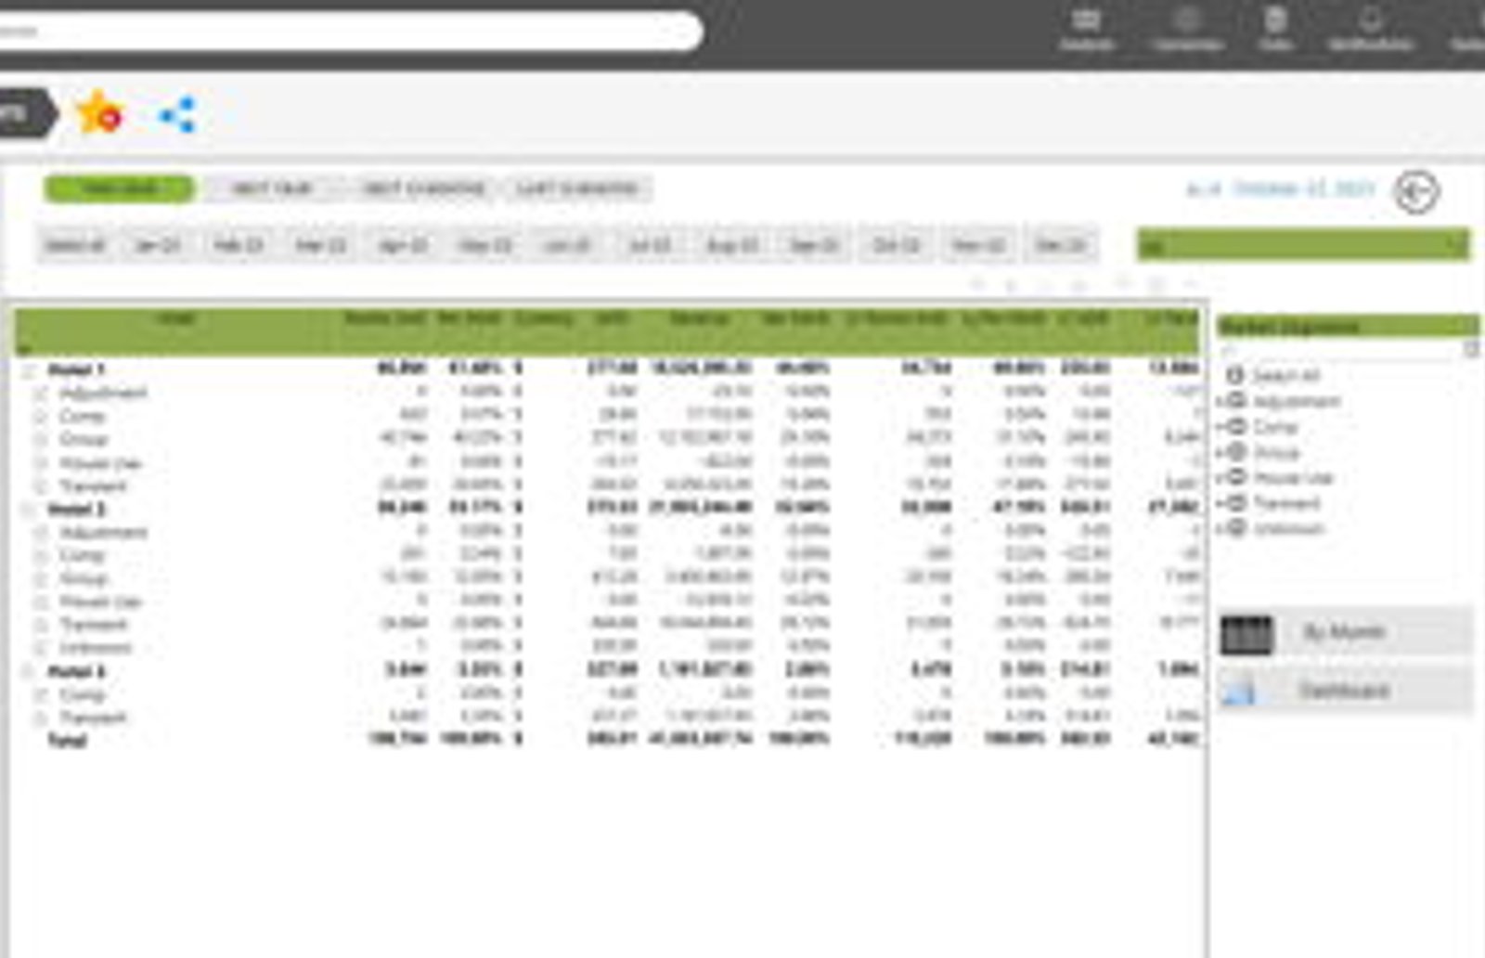This screenshot has height=958, width=1485.
Task: Click icon at right of segment search box
Action: [1471, 350]
